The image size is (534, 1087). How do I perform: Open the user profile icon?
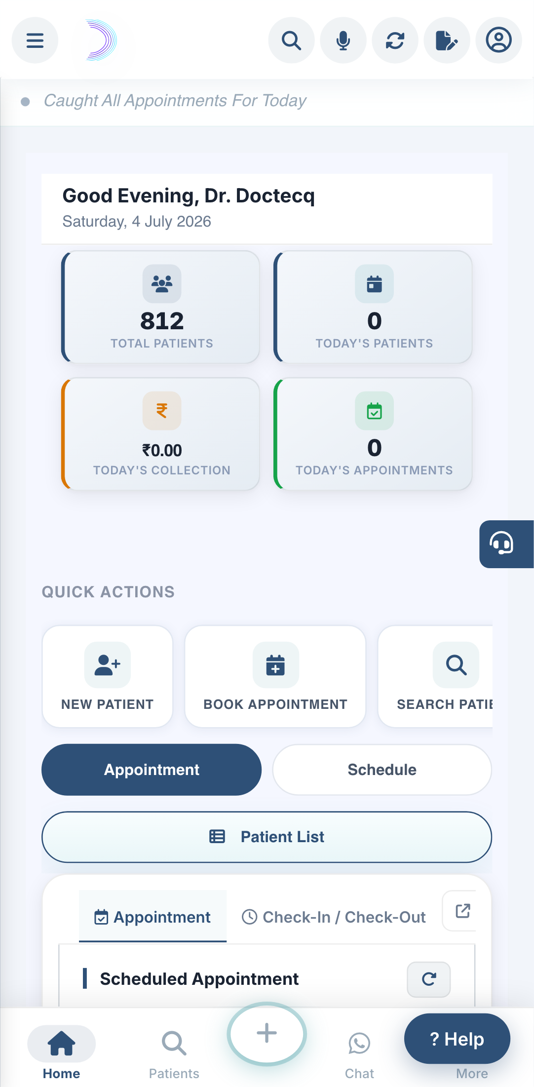tap(498, 40)
